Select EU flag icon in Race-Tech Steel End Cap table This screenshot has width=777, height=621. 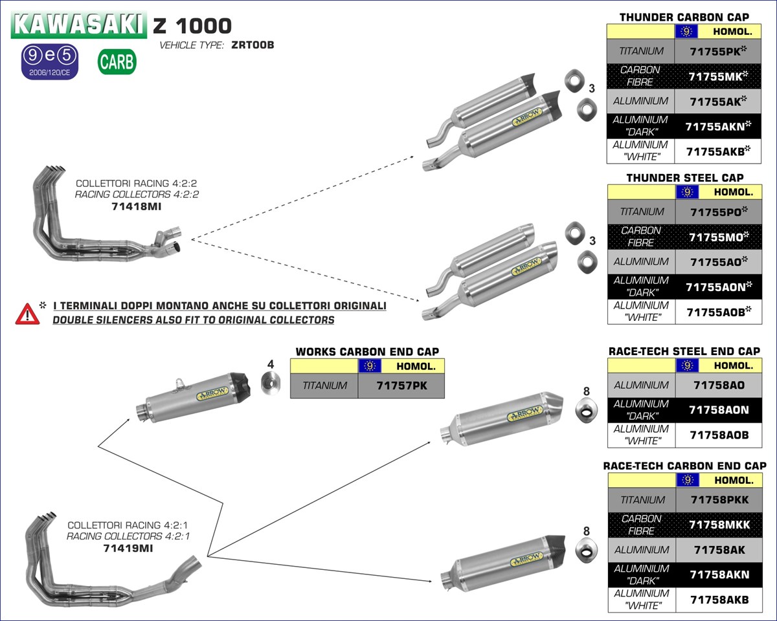pos(687,365)
